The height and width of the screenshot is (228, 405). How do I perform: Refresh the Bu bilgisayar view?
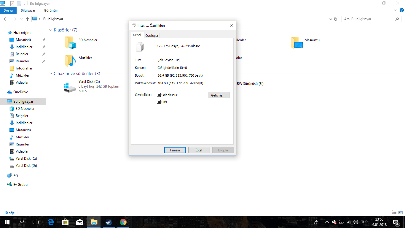(x=336, y=19)
